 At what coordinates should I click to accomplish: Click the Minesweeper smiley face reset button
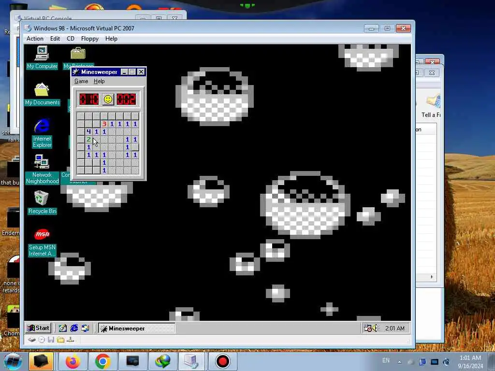click(108, 100)
